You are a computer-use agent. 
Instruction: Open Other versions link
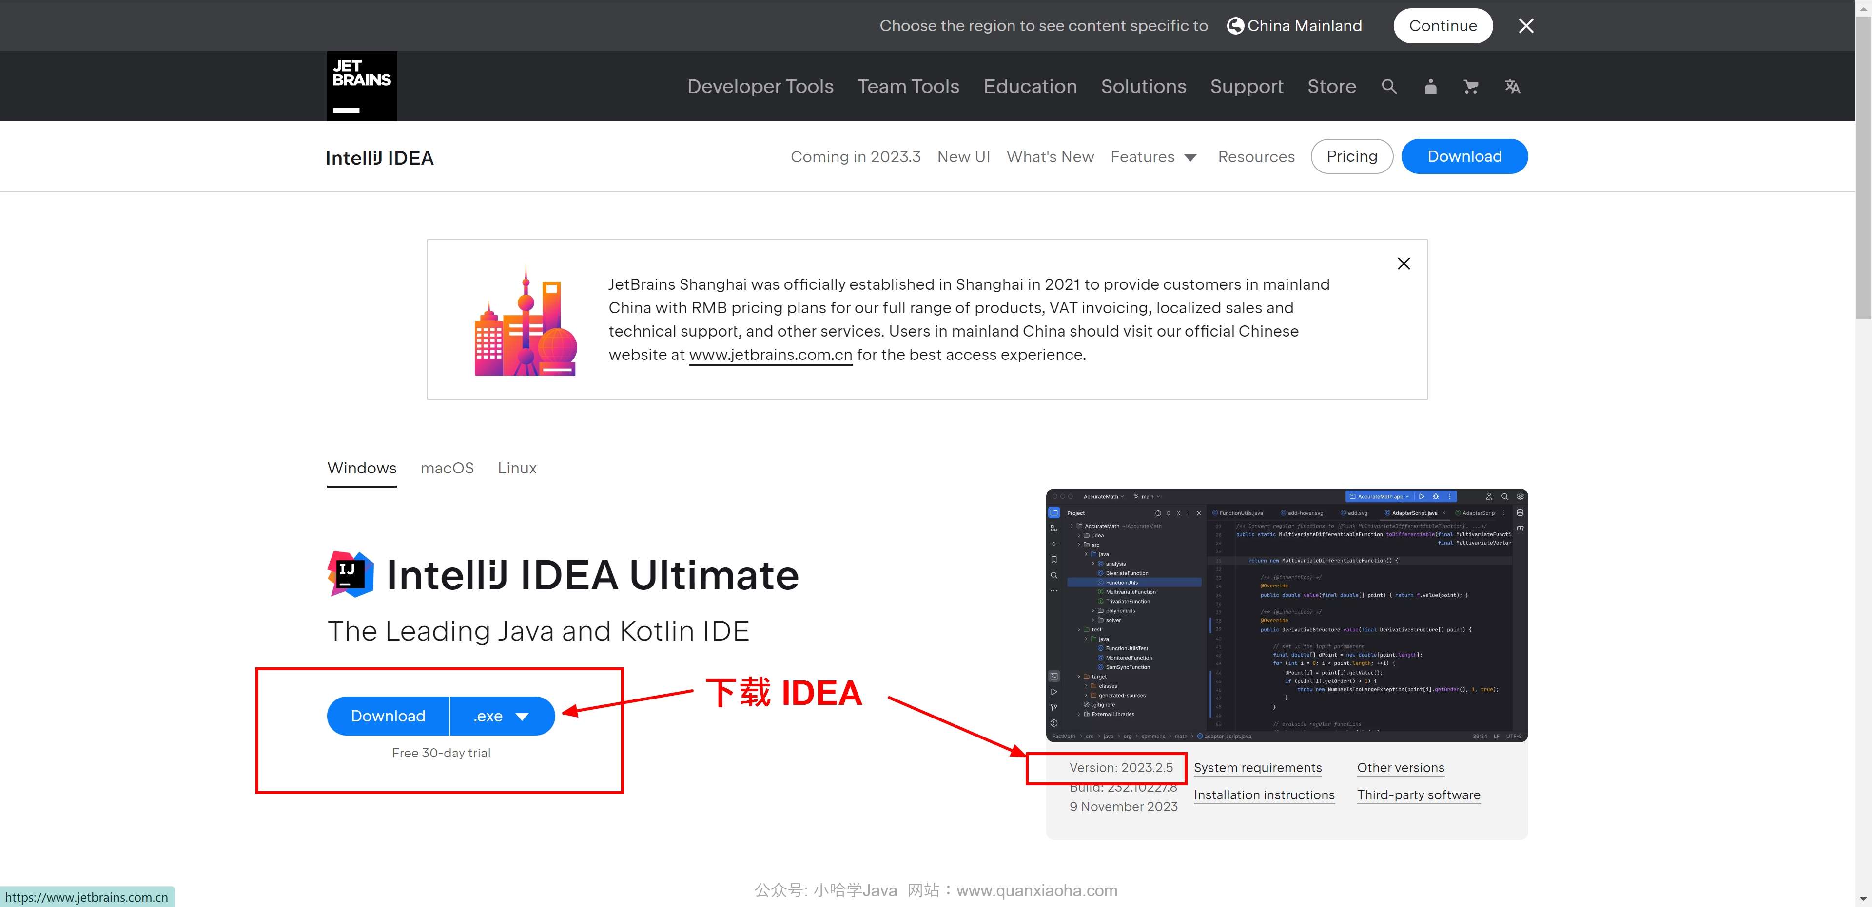(x=1401, y=768)
